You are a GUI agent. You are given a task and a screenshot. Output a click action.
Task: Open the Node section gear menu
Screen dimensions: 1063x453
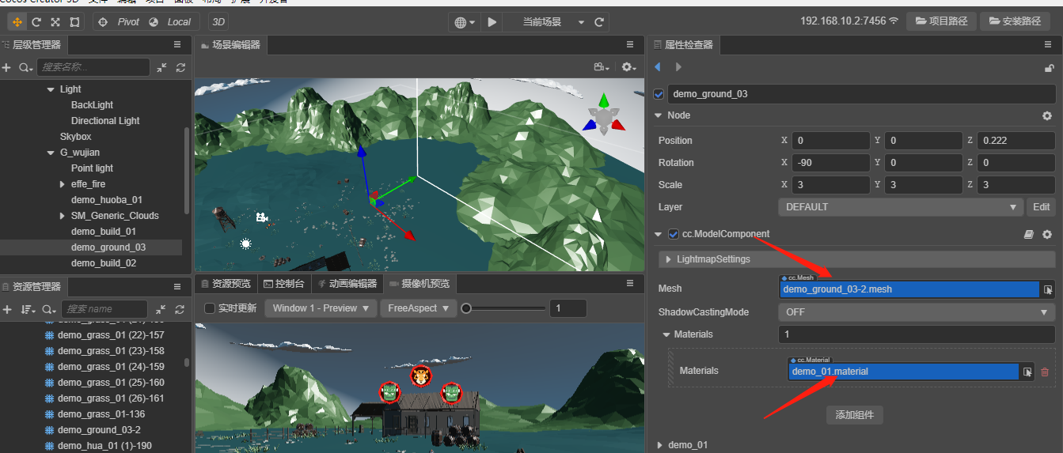tap(1047, 115)
